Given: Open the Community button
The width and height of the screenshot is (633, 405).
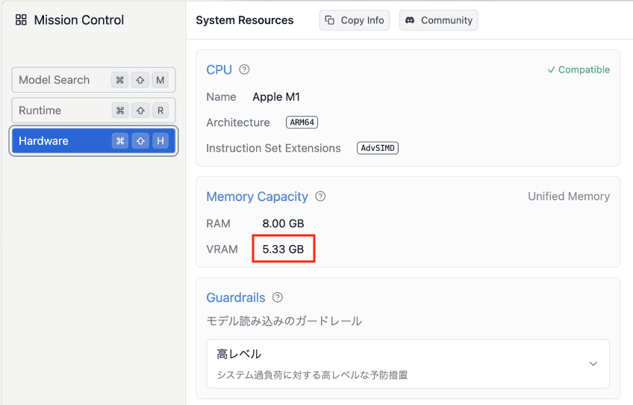Looking at the screenshot, I should [439, 20].
